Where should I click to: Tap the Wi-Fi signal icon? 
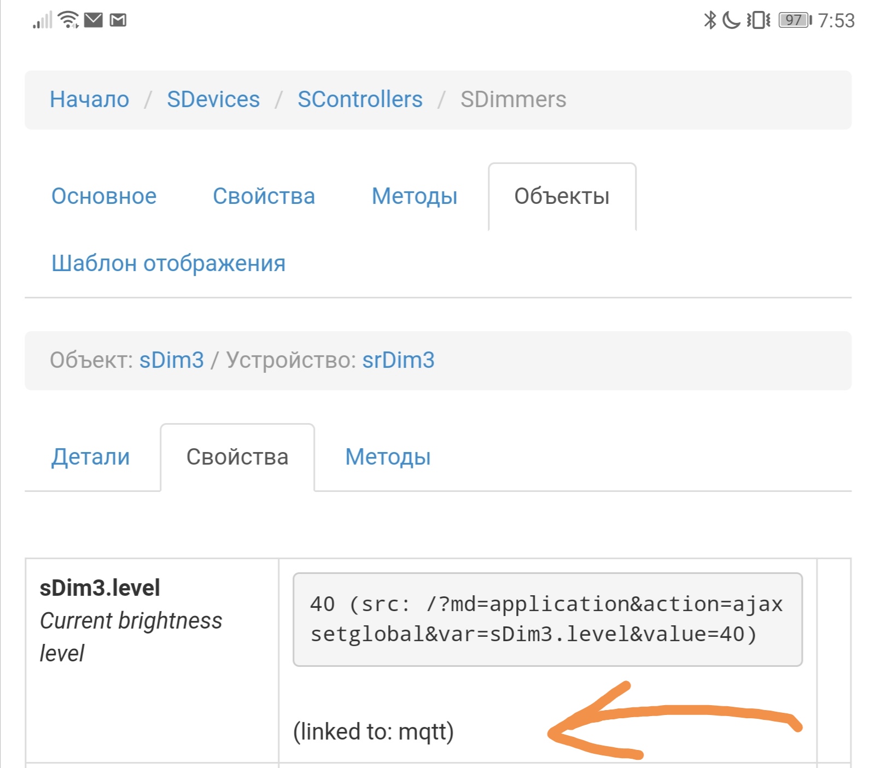pos(68,20)
